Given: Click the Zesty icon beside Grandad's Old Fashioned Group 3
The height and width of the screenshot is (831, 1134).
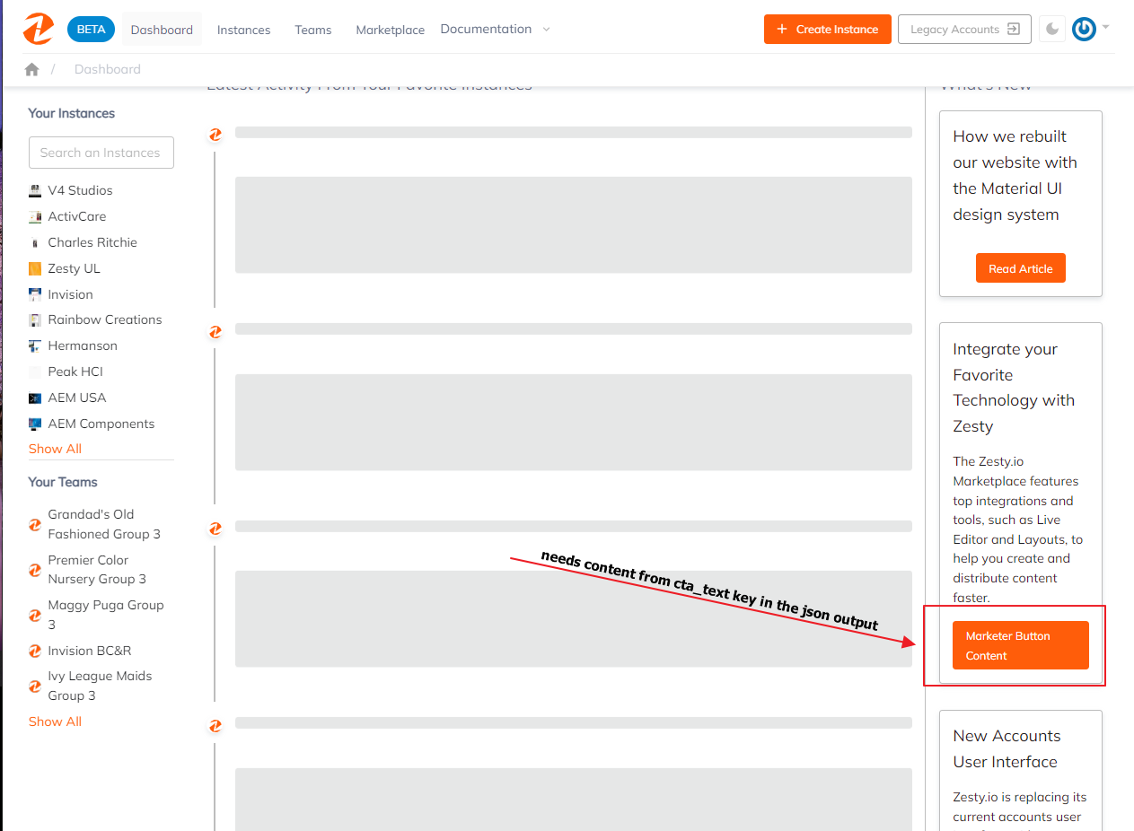Looking at the screenshot, I should coord(34,524).
